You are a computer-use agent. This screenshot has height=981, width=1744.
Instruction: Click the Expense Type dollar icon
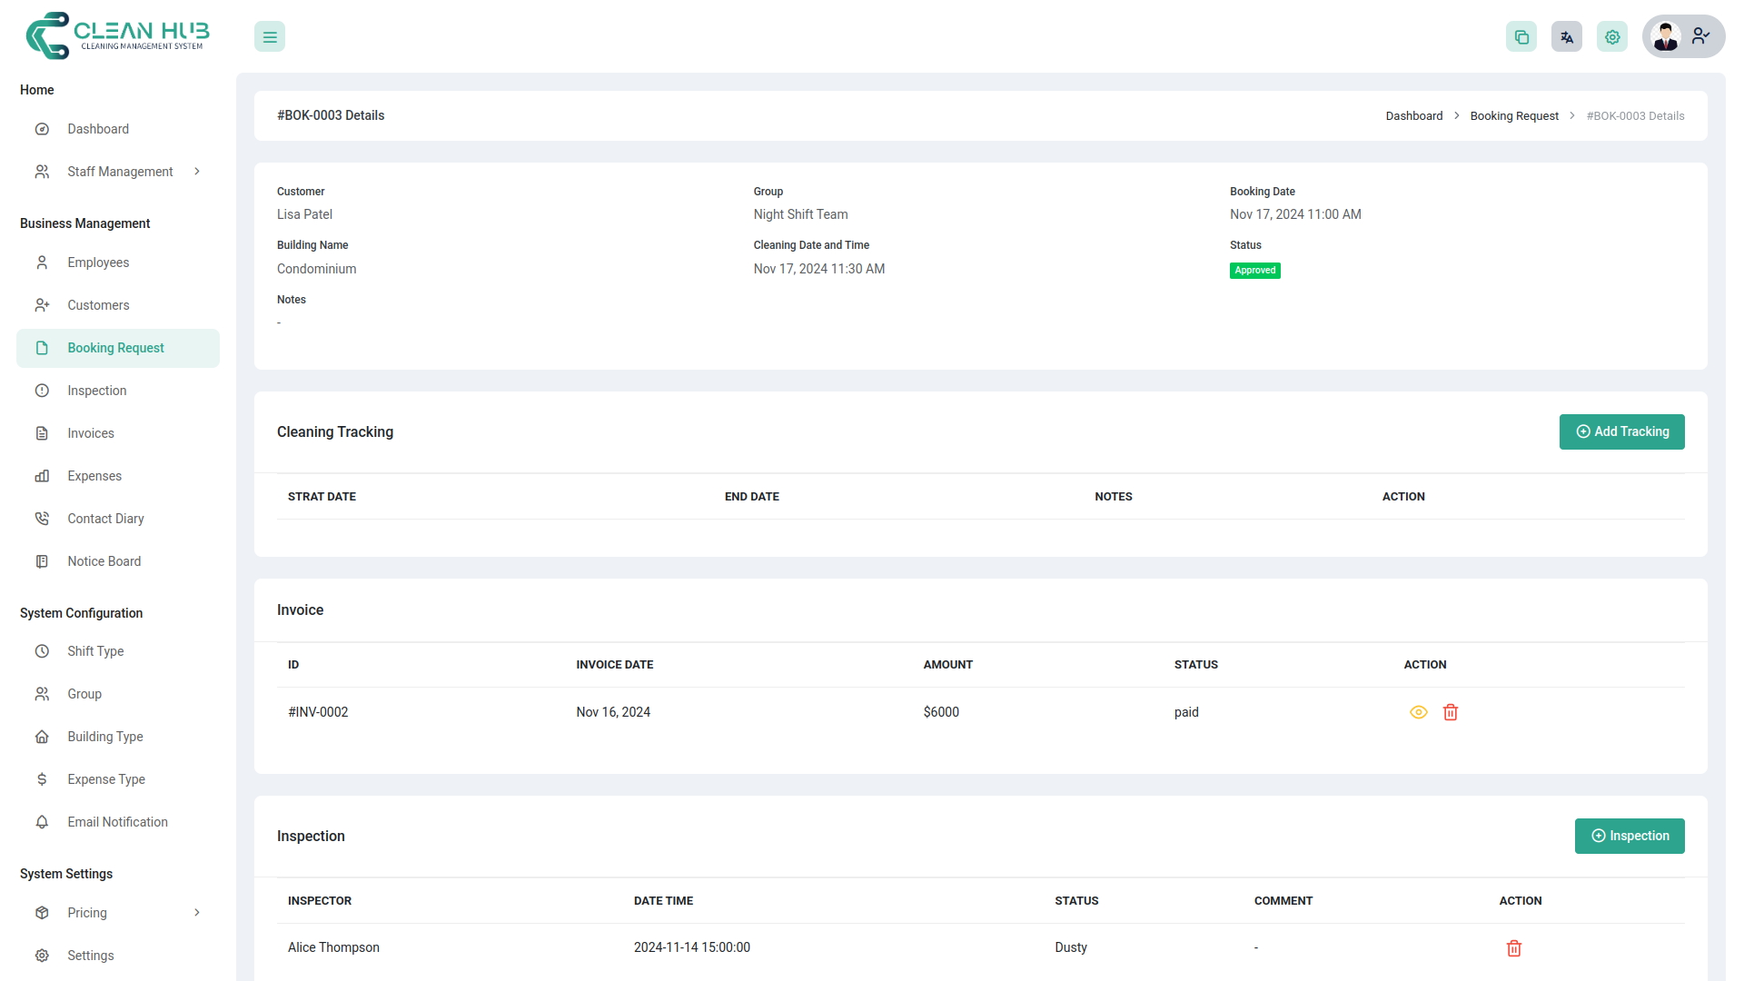click(42, 778)
